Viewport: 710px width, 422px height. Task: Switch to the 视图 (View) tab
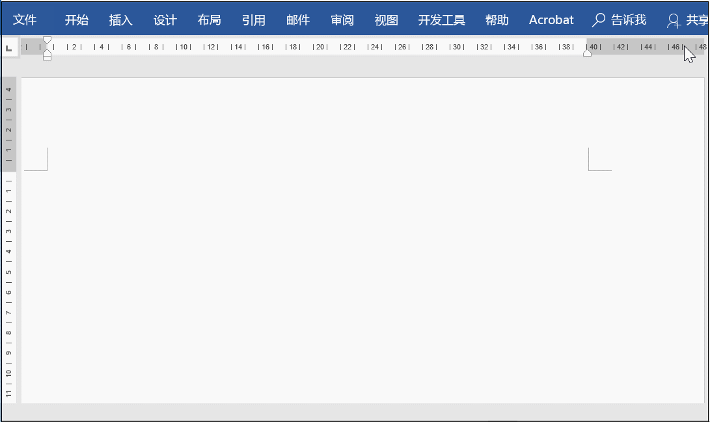[387, 20]
